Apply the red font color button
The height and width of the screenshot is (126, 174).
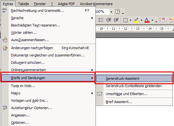coord(147,20)
